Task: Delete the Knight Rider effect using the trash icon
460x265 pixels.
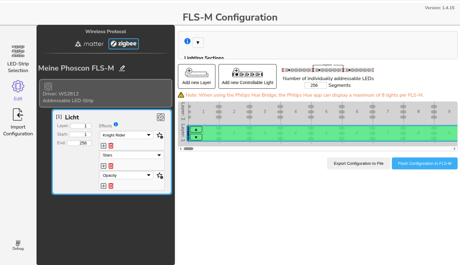Action: (111, 146)
